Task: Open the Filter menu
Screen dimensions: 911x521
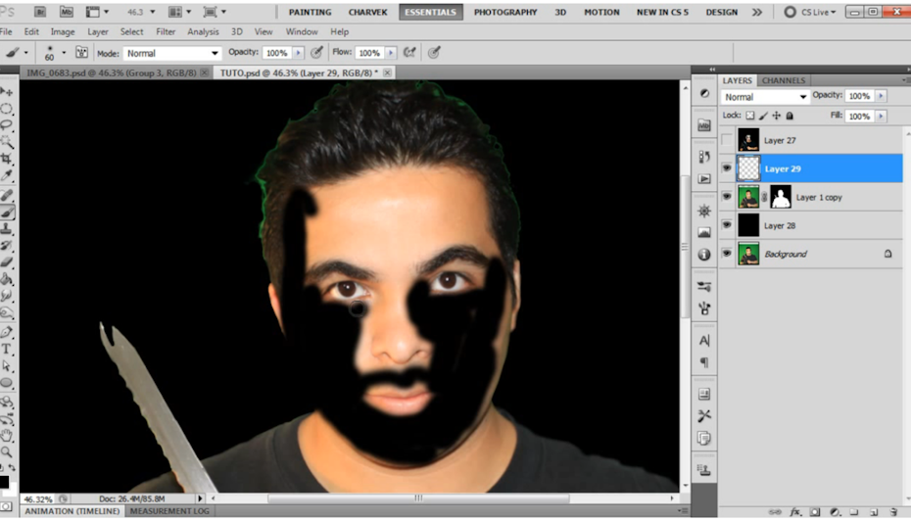Action: click(x=166, y=31)
